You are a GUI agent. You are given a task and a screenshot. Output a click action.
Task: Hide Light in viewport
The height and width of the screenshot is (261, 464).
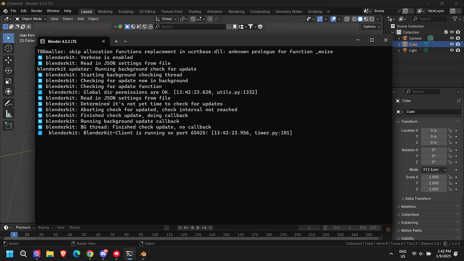click(452, 50)
